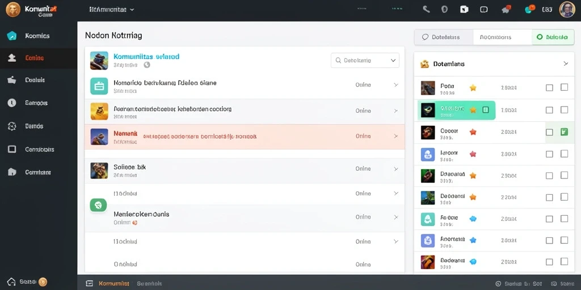Click the Doolais sidebar icon
The width and height of the screenshot is (581, 290).
(x=12, y=80)
